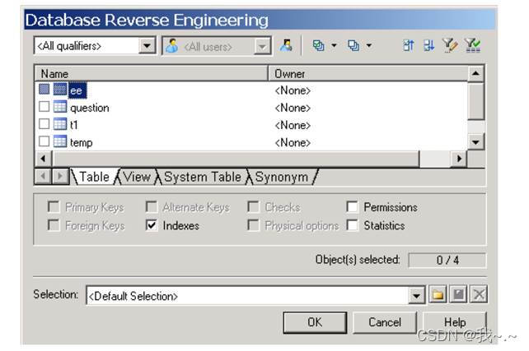Click the Help button
Viewport: 529px width, 351px height.
click(455, 322)
